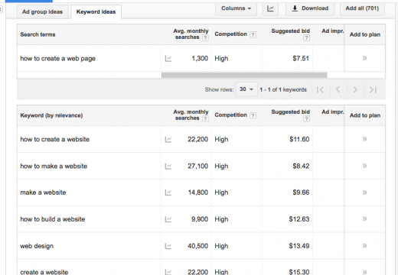This screenshot has width=398, height=275.
Task: Sort Keyword table by Suggested bid header
Action: tap(291, 112)
